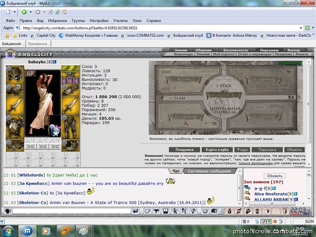Open dropdown next to New page icon
Viewport: 316px width, 237px height.
point(15,12)
